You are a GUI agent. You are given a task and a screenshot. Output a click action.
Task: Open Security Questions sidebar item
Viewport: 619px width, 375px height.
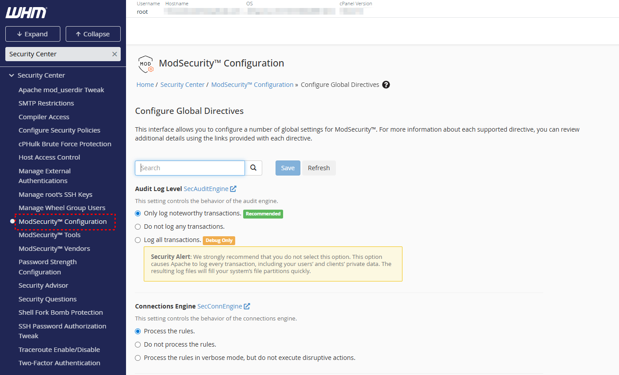tap(47, 299)
